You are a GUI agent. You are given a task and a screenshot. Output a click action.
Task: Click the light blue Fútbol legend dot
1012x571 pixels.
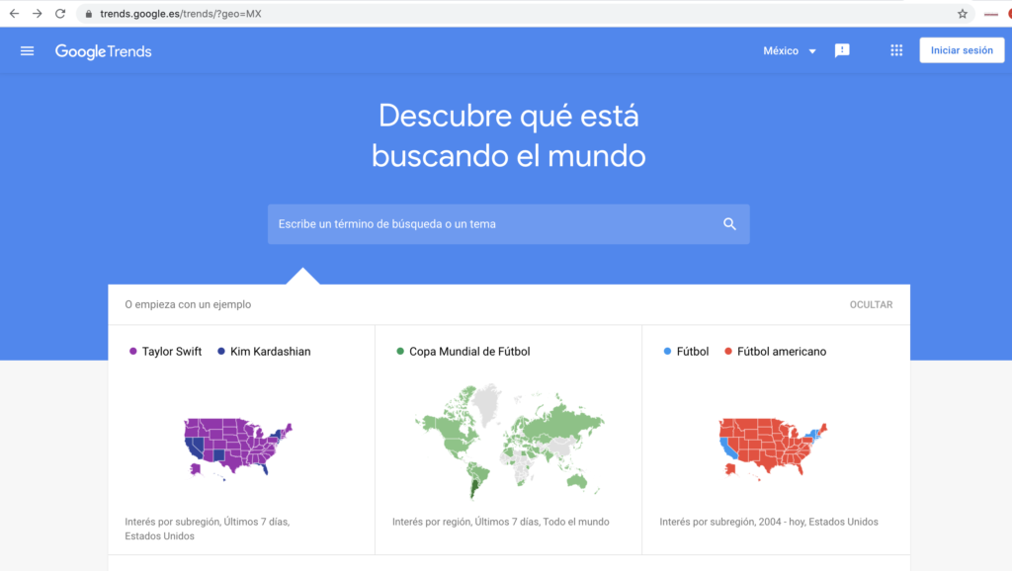point(667,351)
